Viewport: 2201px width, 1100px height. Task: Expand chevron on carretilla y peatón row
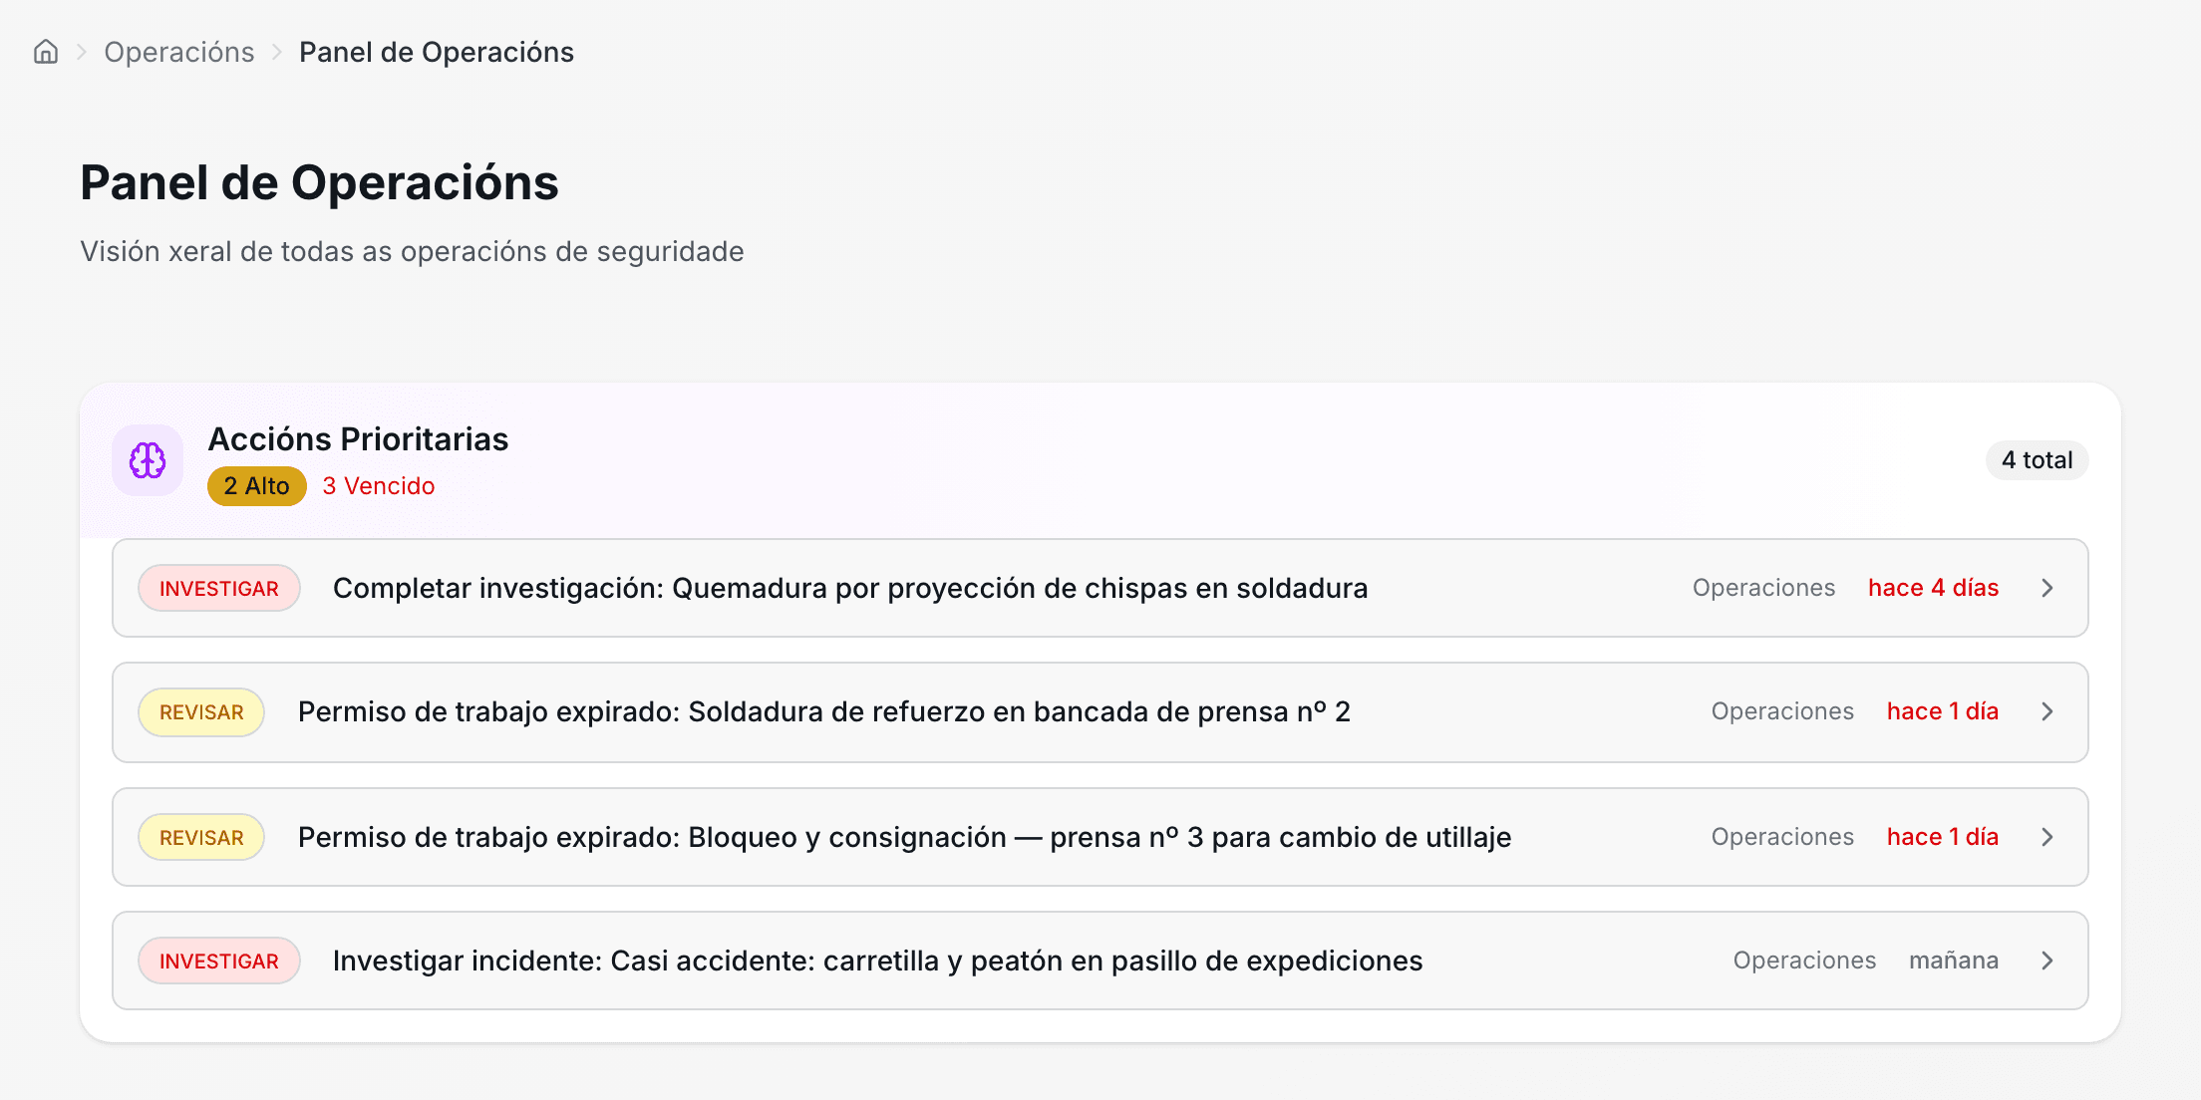2047,961
